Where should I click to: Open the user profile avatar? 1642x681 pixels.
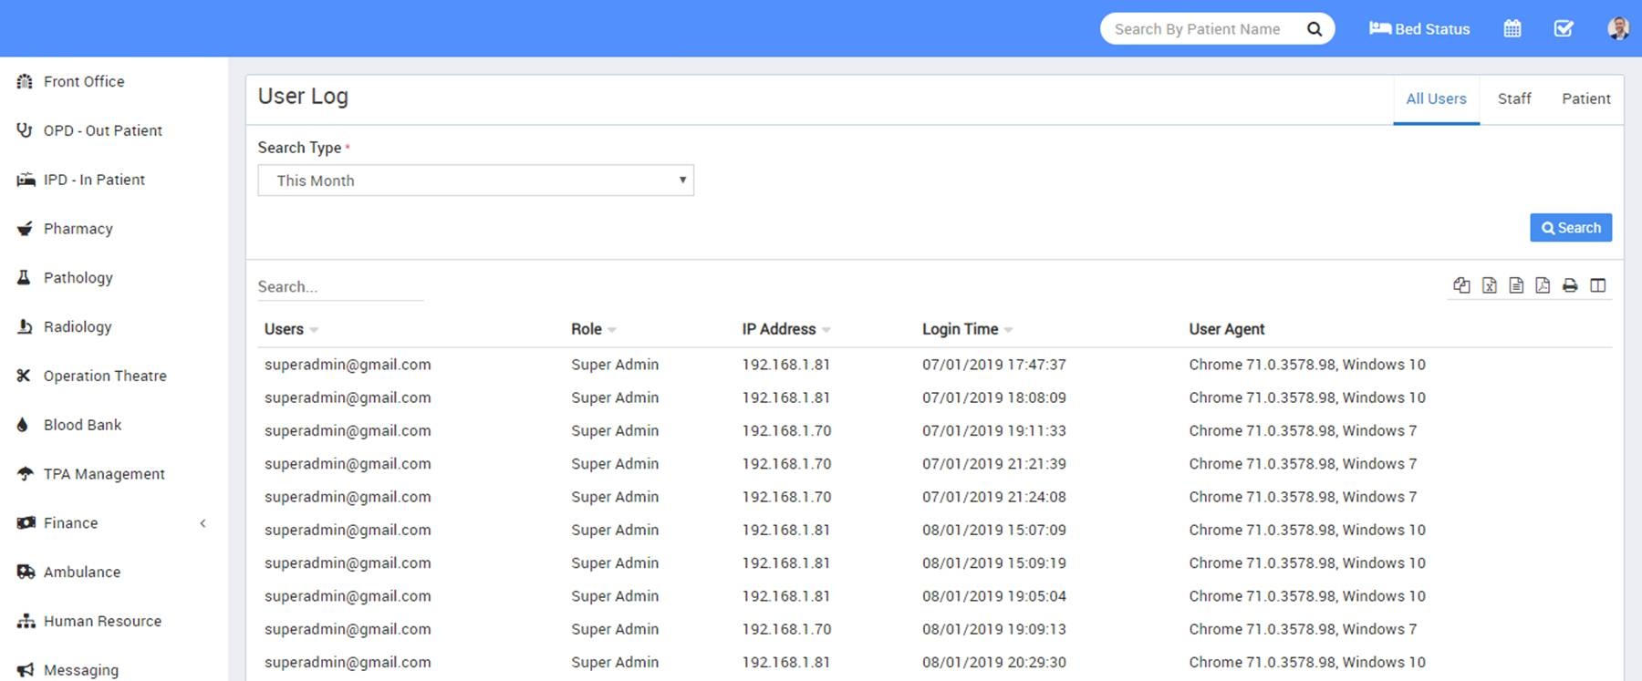[x=1617, y=28]
